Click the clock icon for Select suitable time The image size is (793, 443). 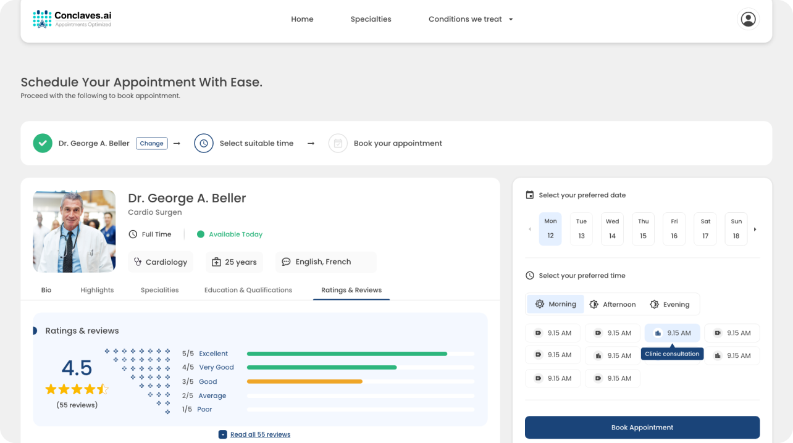point(204,143)
